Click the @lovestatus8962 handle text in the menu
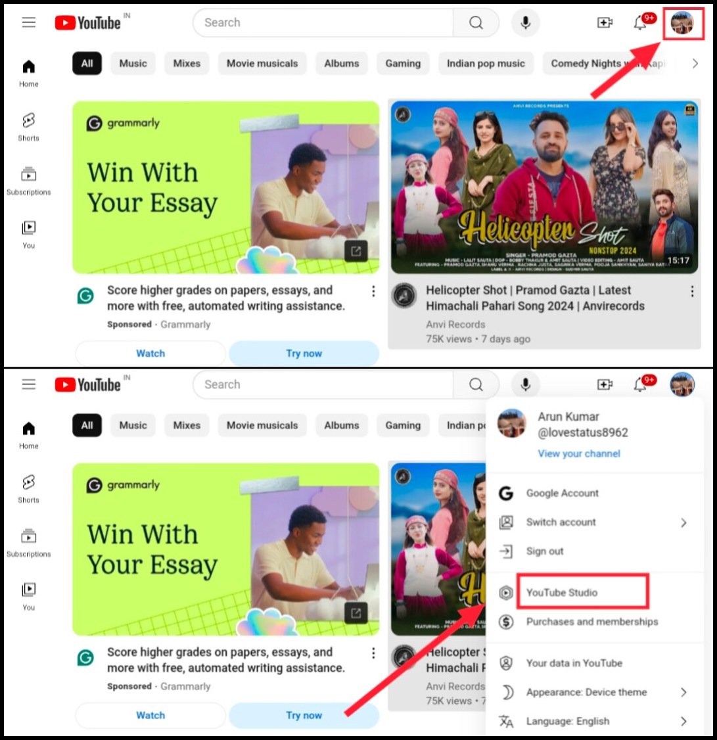Viewport: 717px width, 740px height. (x=583, y=432)
